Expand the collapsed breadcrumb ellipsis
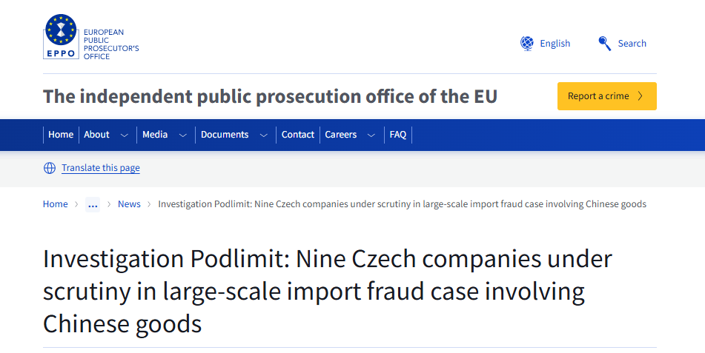The width and height of the screenshot is (705, 353). (x=93, y=204)
